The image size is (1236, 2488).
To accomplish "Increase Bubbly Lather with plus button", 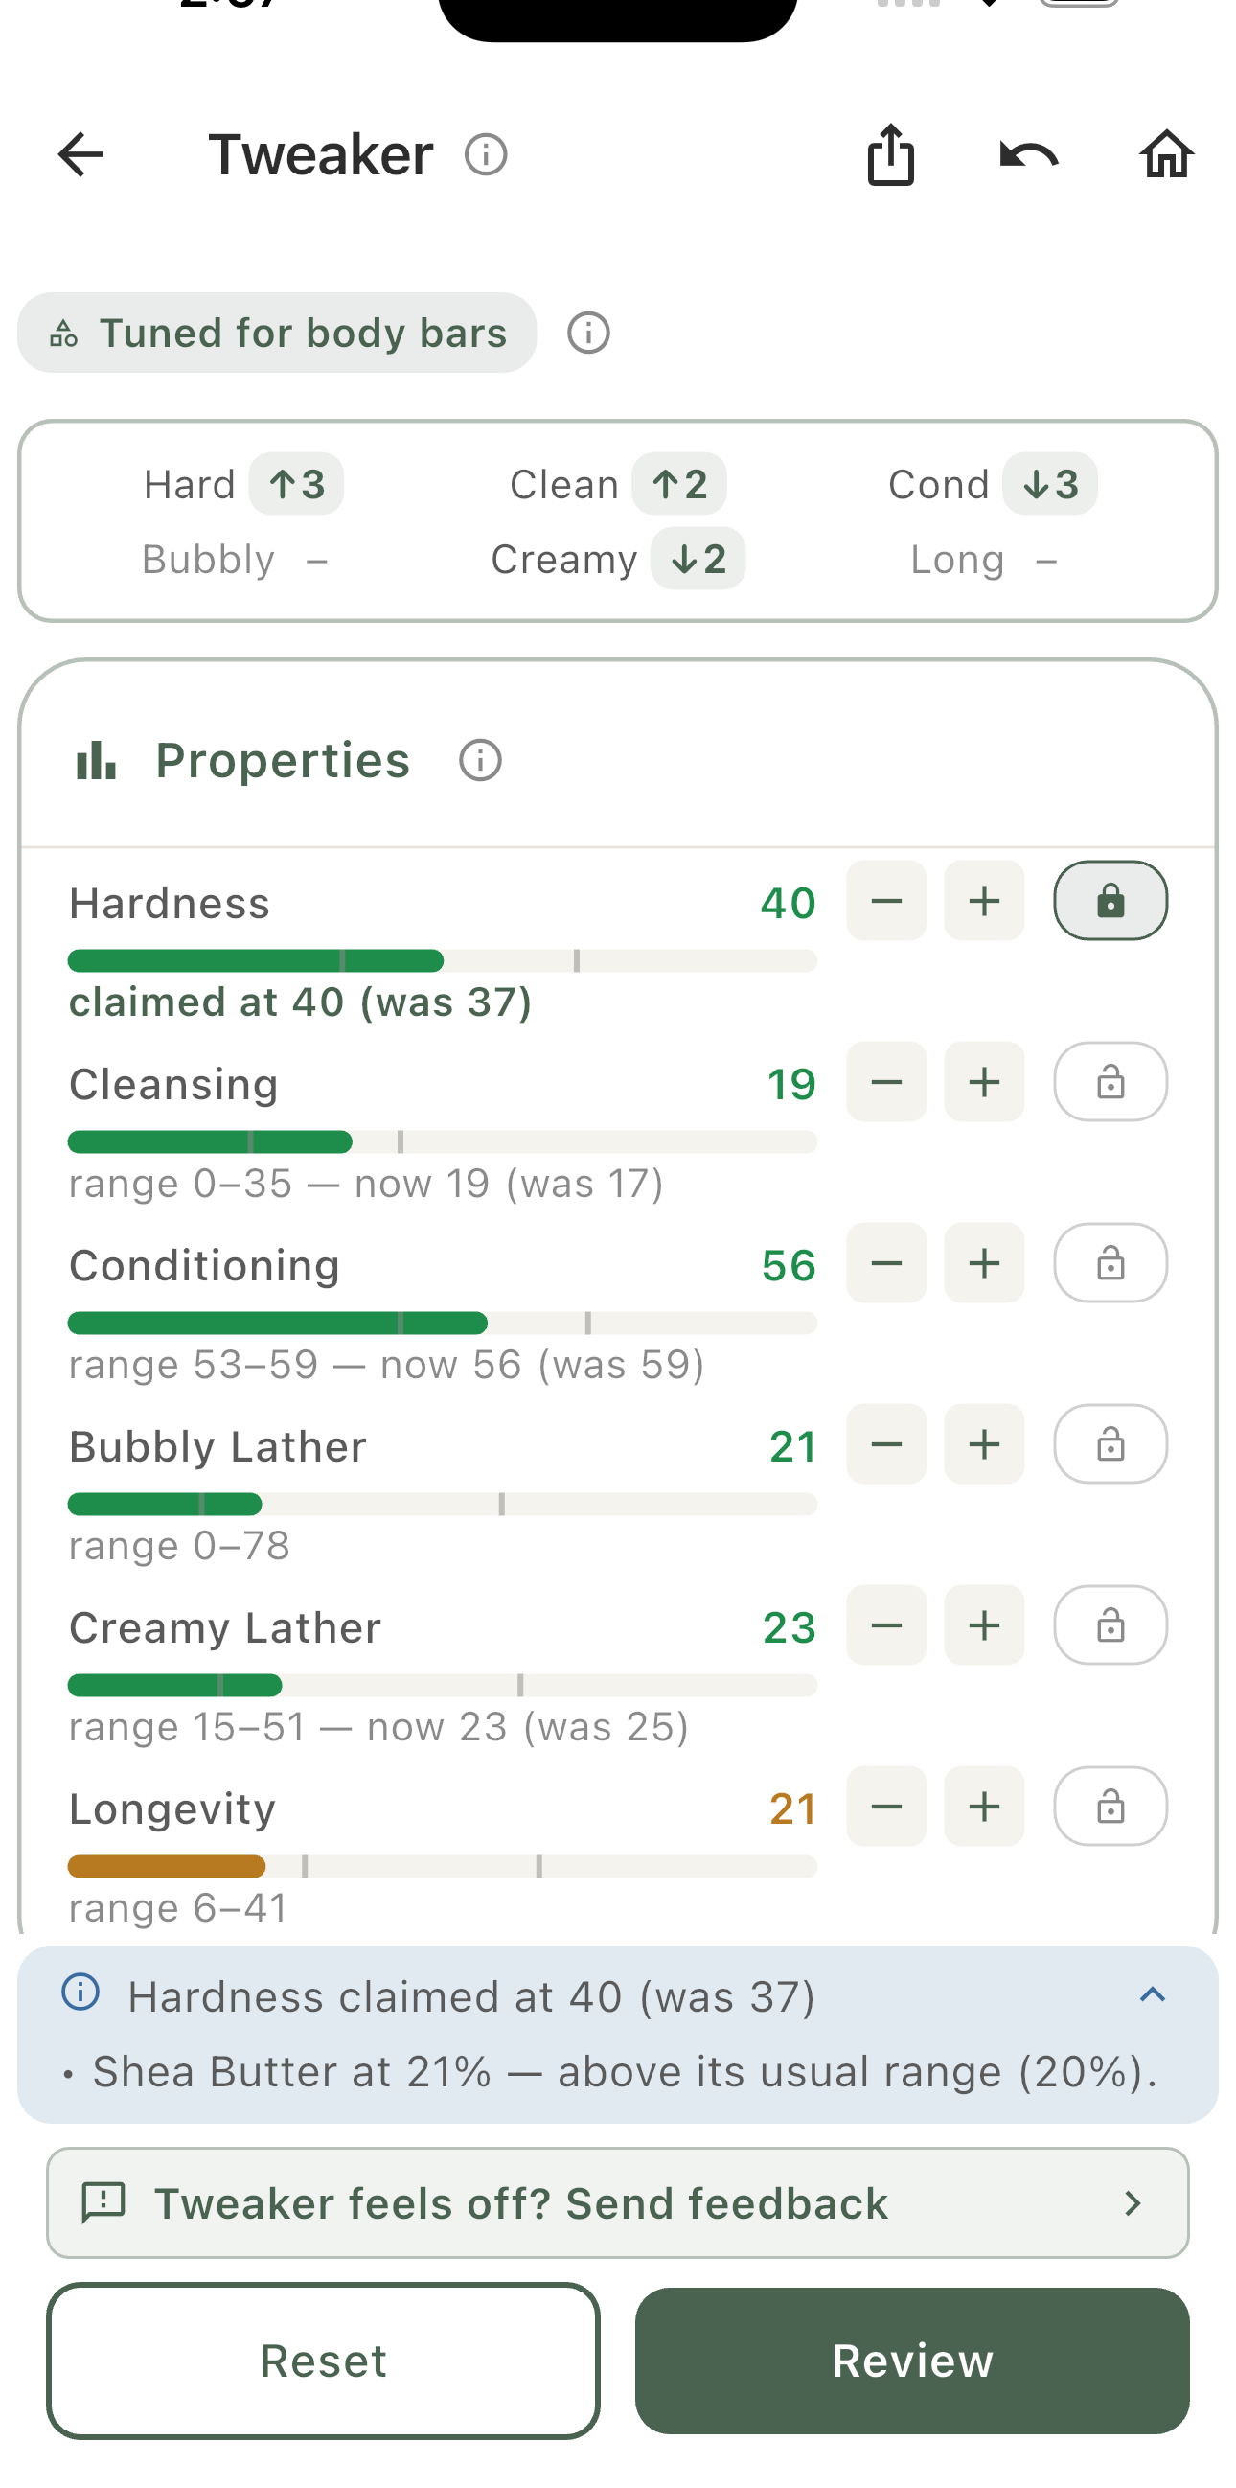I will (984, 1444).
